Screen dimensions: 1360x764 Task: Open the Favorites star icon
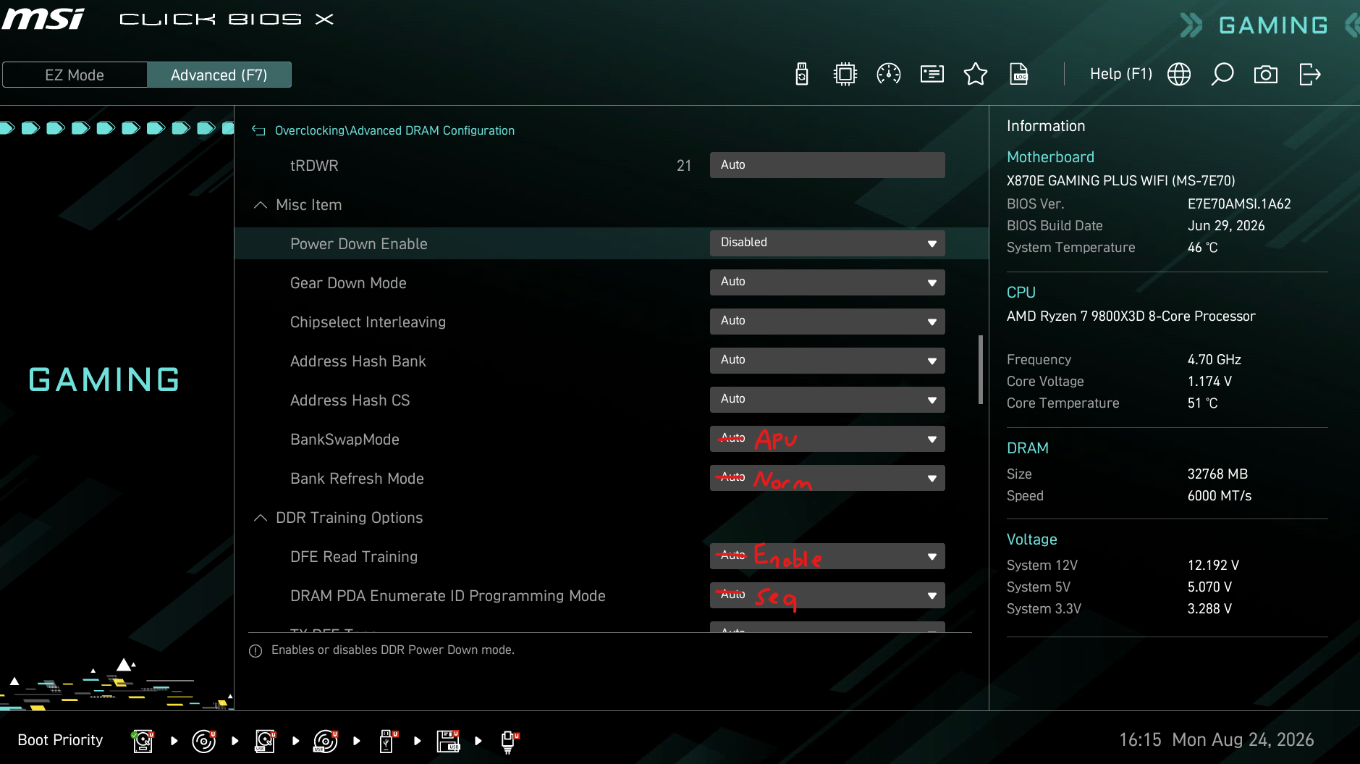pyautogui.click(x=976, y=74)
